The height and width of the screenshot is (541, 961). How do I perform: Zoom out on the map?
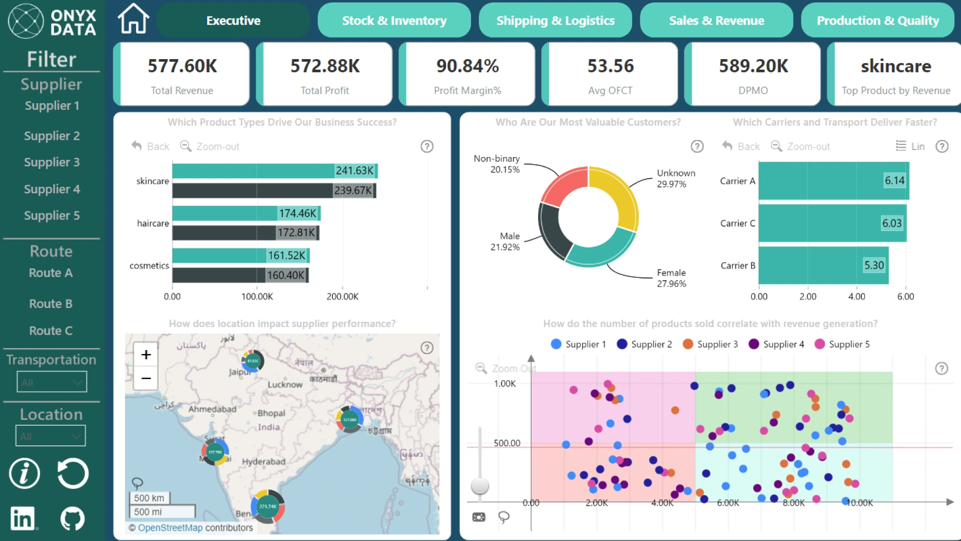[146, 378]
